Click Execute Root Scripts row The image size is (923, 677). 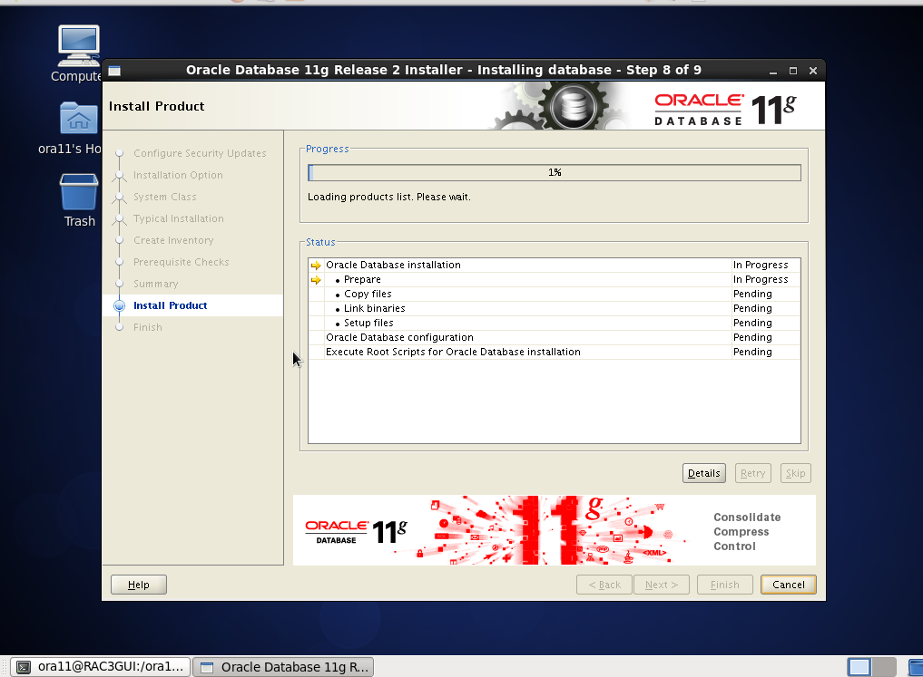click(554, 352)
